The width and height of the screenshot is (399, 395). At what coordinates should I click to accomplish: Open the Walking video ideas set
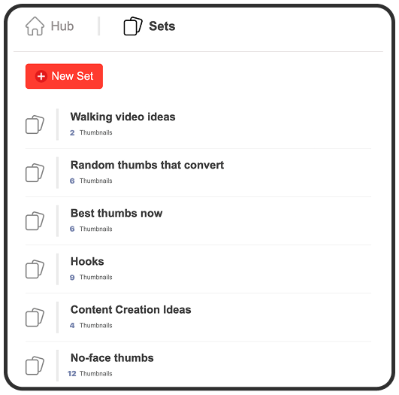pos(198,124)
